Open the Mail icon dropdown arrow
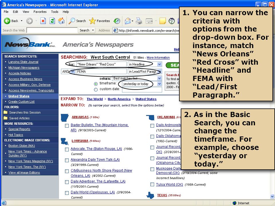Viewport: 275px width, 206px height. [x=132, y=21]
